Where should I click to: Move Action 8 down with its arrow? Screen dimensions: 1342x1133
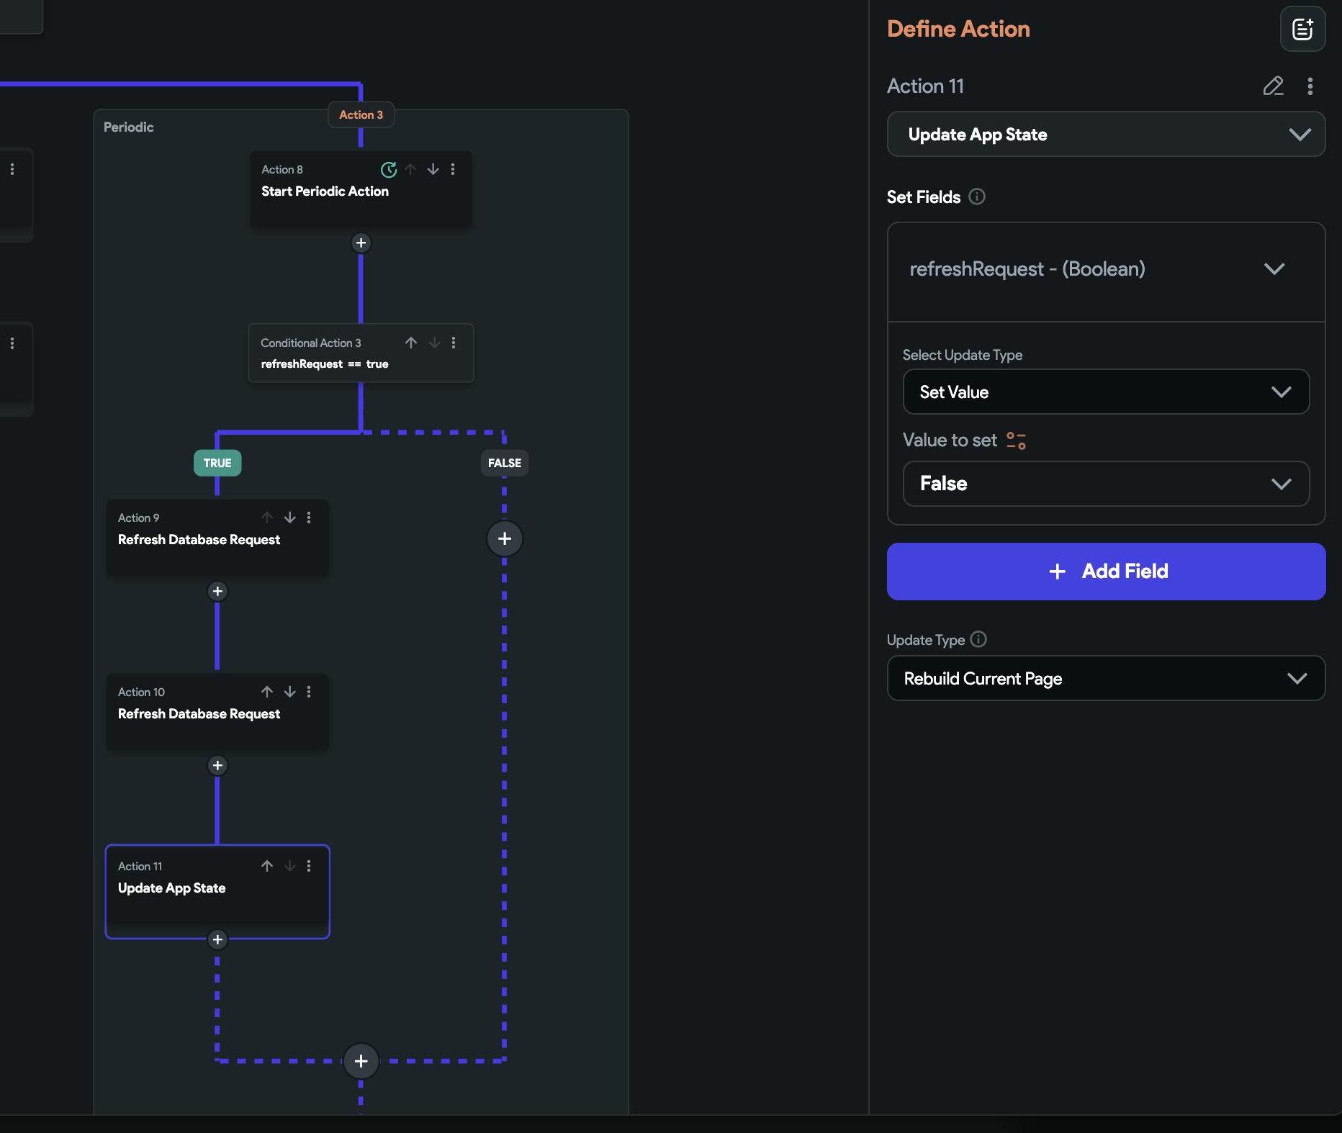433,170
